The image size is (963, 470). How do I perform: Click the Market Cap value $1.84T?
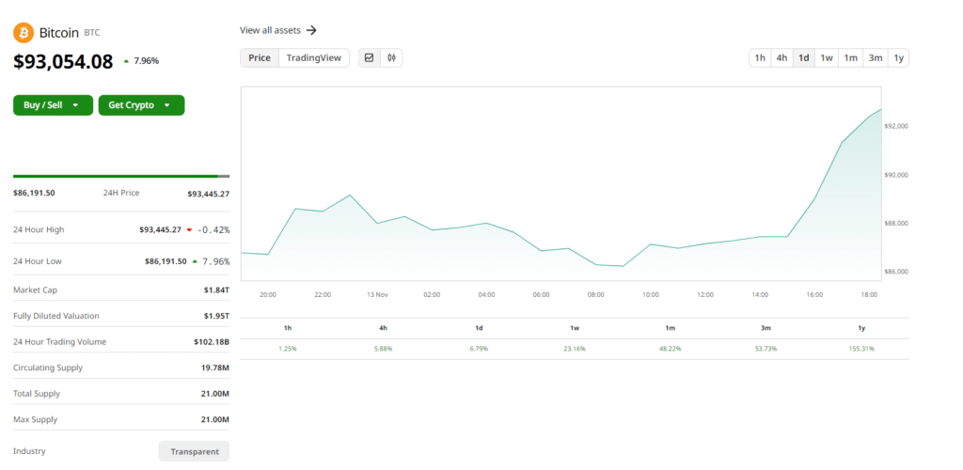(x=216, y=290)
